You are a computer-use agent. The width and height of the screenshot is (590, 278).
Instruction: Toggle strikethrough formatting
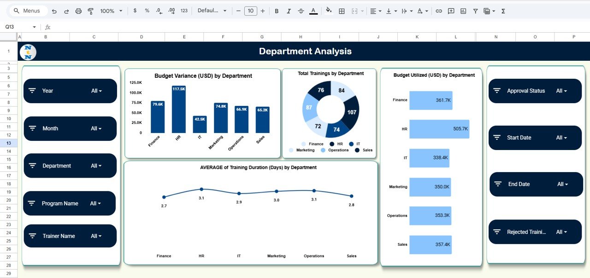pyautogui.click(x=301, y=11)
